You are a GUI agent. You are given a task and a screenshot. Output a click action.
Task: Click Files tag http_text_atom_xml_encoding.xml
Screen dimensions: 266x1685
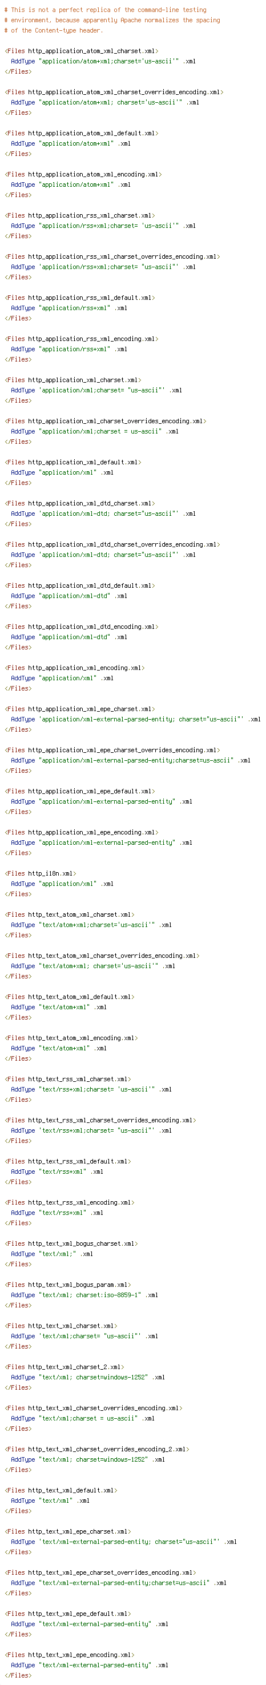(x=71, y=1038)
